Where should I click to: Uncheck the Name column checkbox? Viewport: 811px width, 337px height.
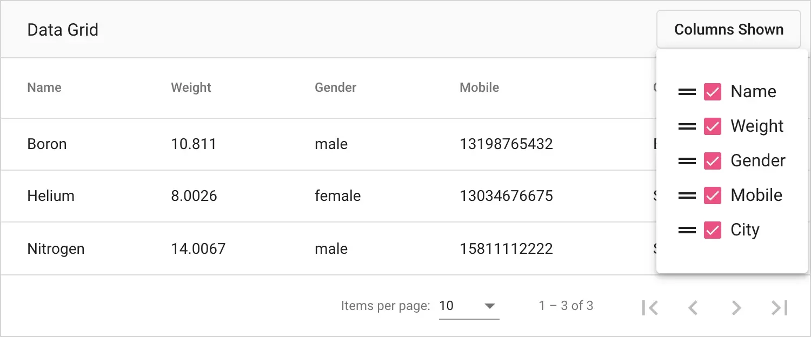pos(713,92)
